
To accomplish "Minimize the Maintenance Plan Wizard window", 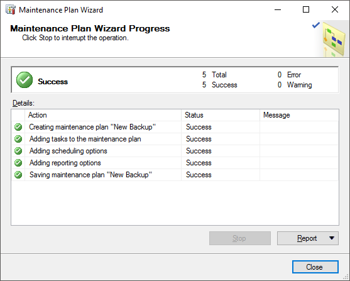I will 278,10.
